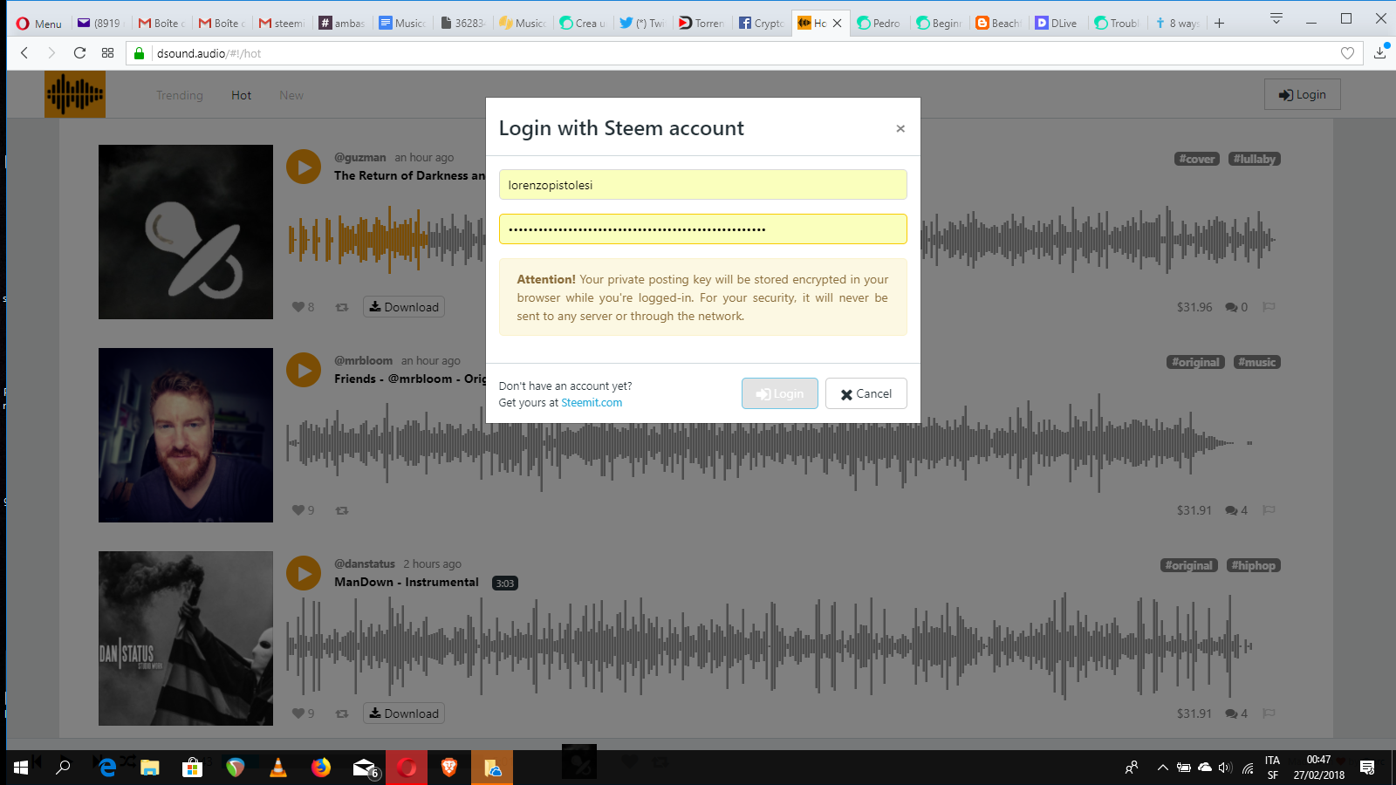Open the Opera Menu
Screen dimensions: 1396x785
(x=38, y=23)
